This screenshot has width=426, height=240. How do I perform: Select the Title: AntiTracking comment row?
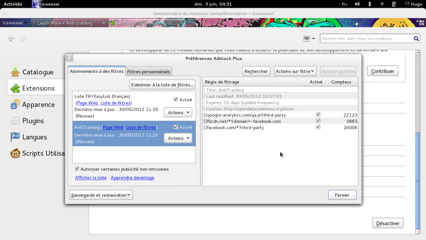tap(280, 90)
